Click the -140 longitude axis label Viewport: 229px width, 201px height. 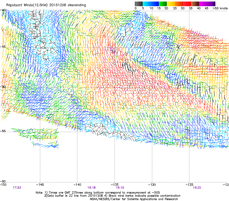coord(77,185)
